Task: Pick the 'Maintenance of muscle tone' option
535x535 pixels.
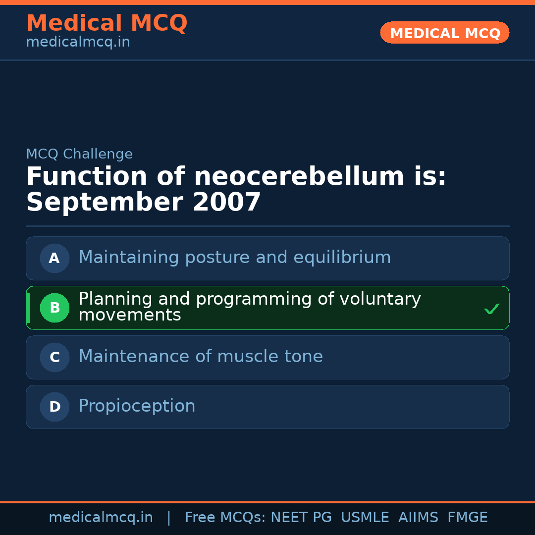Action: (200, 357)
